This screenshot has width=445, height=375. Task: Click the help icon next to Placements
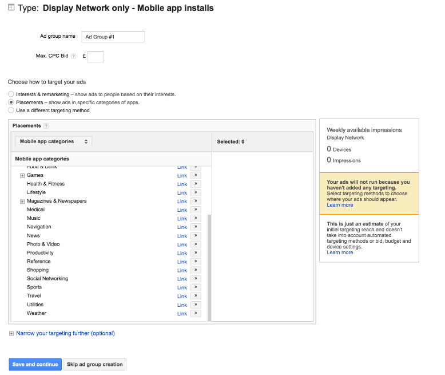46,126
